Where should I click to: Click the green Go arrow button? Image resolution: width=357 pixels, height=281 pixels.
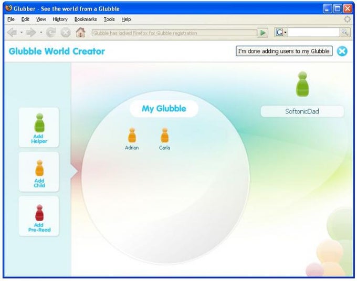coord(262,33)
